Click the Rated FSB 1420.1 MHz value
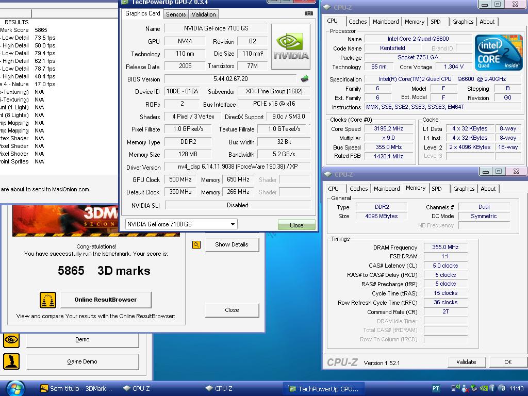 click(x=389, y=156)
